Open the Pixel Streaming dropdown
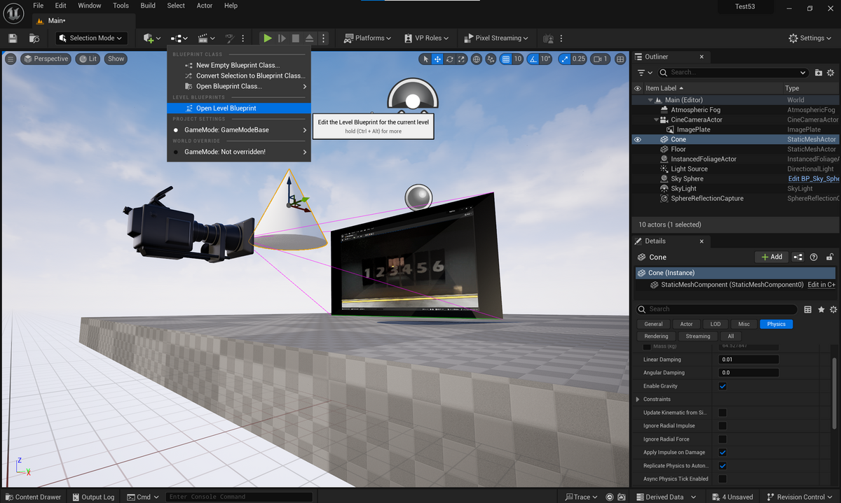841x503 pixels. tap(495, 38)
